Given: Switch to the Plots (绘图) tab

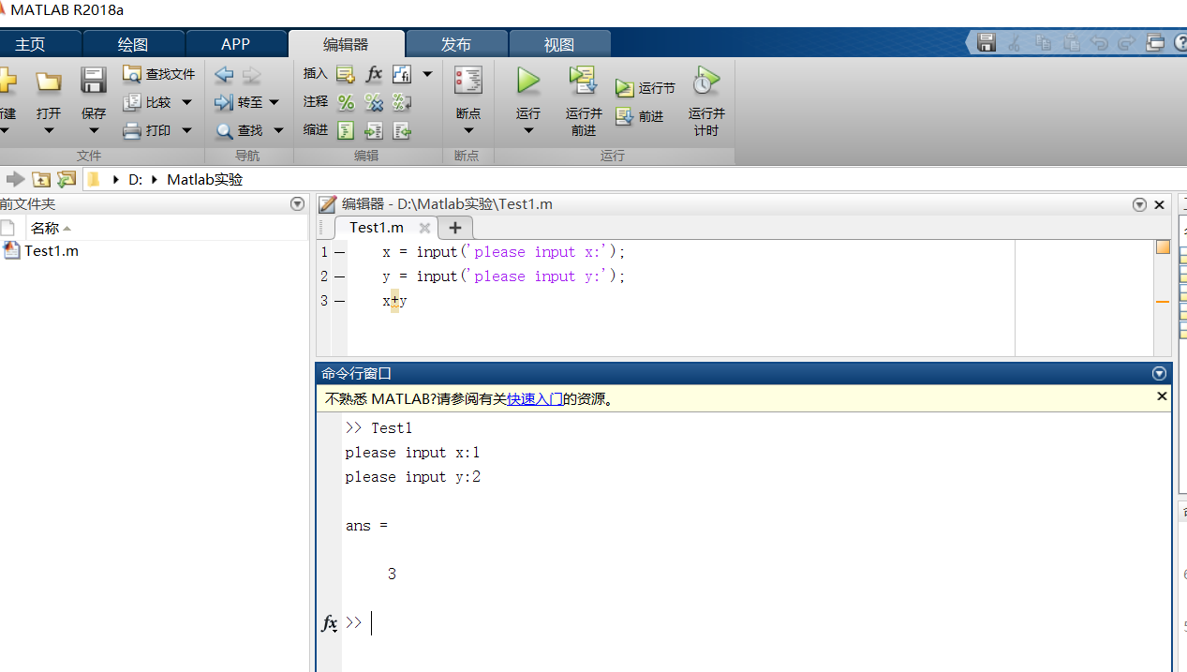Looking at the screenshot, I should pyautogui.click(x=133, y=44).
